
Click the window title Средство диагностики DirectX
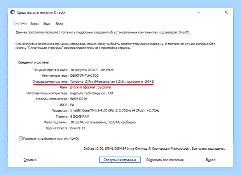(41, 12)
